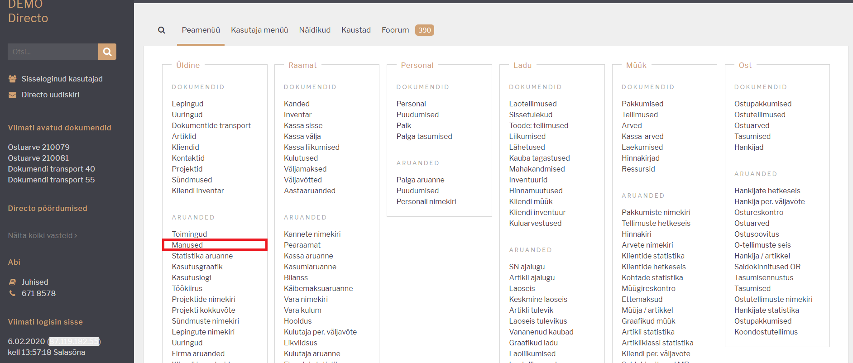Open Keskmine laoseis report

[x=538, y=299]
